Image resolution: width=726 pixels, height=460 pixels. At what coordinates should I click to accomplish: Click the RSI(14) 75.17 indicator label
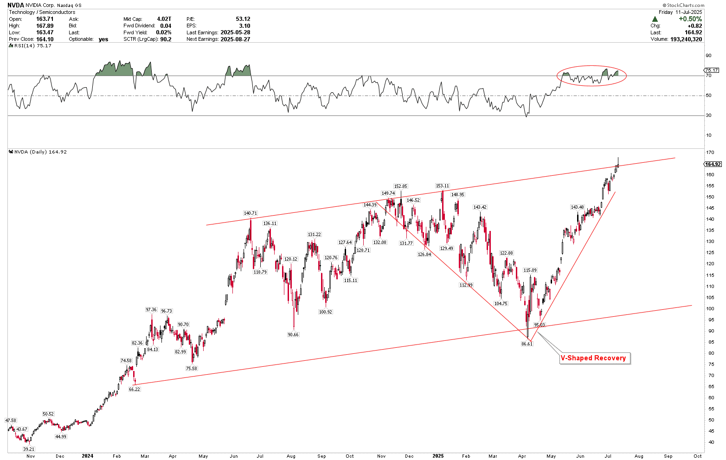30,45
